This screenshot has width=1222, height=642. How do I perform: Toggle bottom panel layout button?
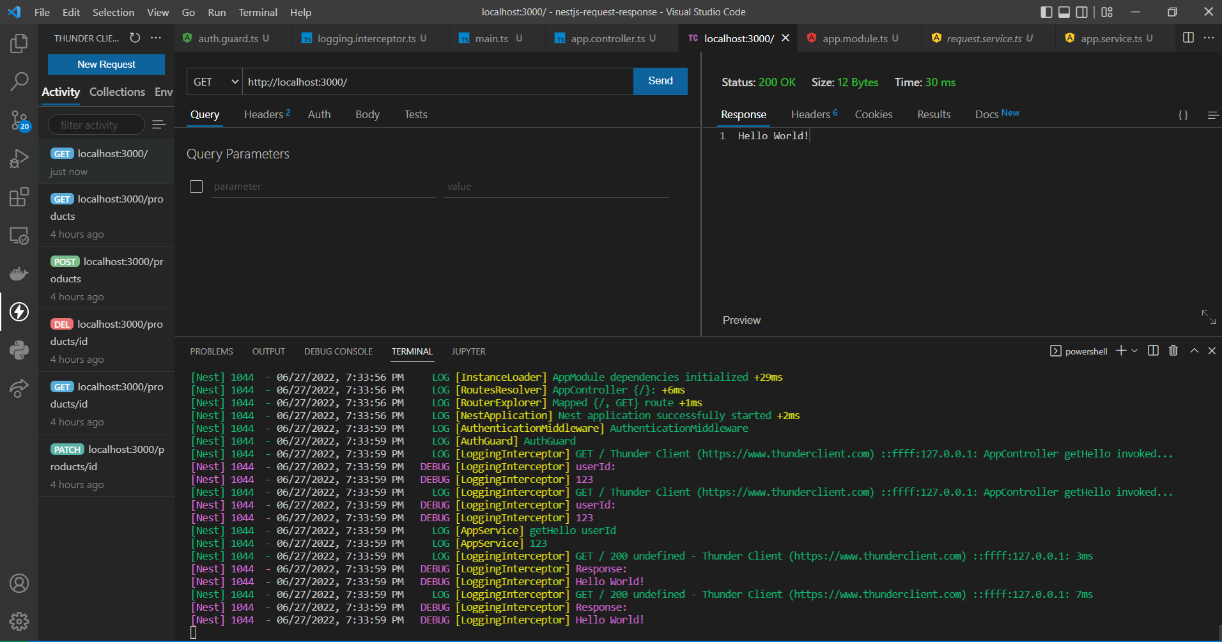[x=1064, y=12]
